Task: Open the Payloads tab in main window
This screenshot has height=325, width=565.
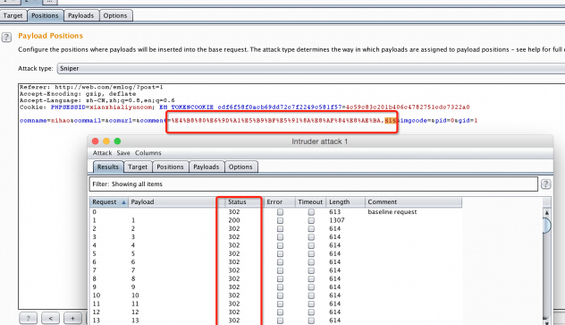Action: 81,15
